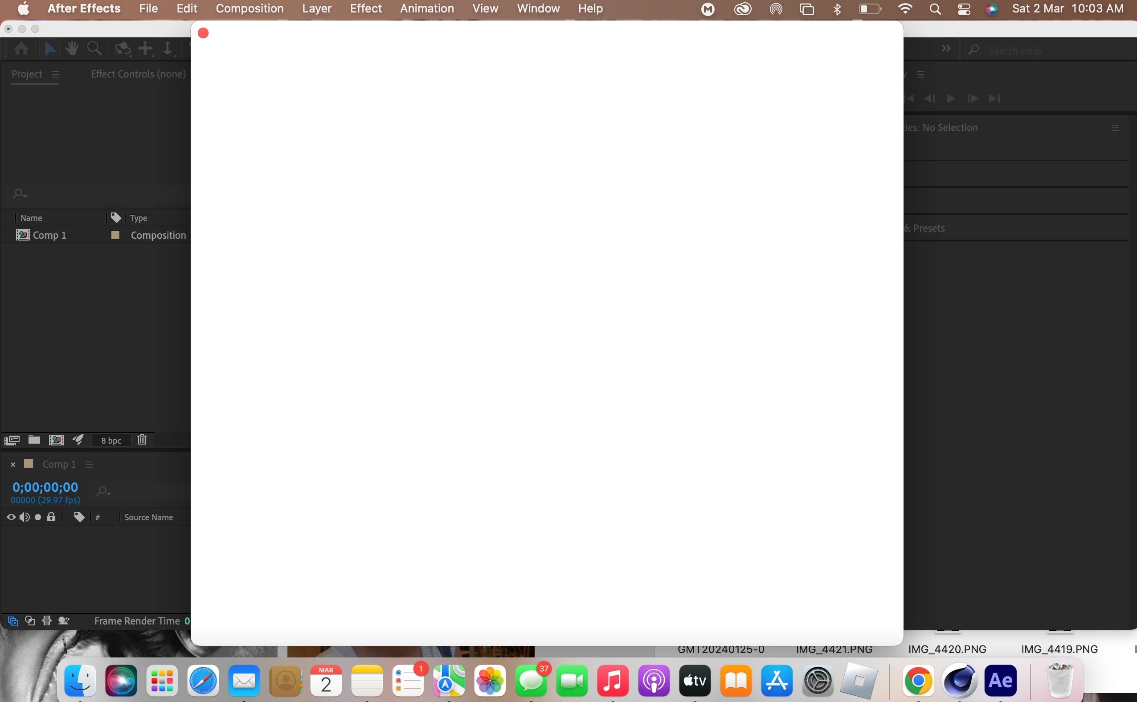The image size is (1137, 702).
Task: Select the Orbit camera tool
Action: tap(123, 48)
